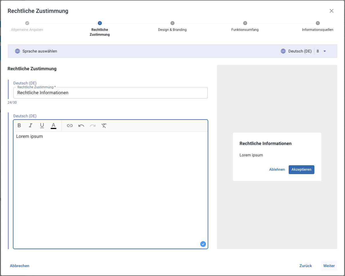Screen dimensions: 345x276
Task: Redo the last edit
Action: [x=93, y=125]
